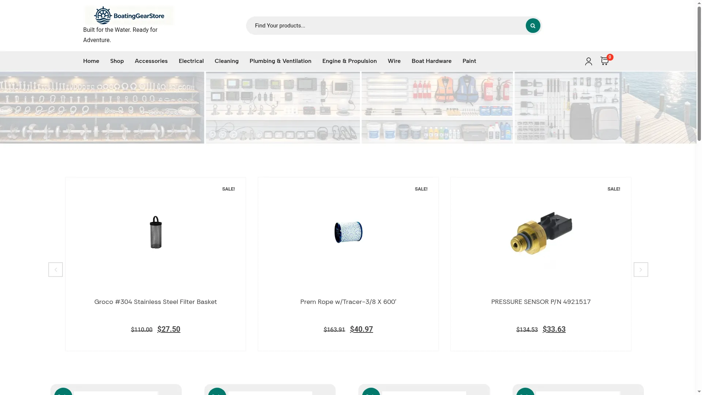The width and height of the screenshot is (702, 395).
Task: Open the user account icon
Action: [x=588, y=61]
